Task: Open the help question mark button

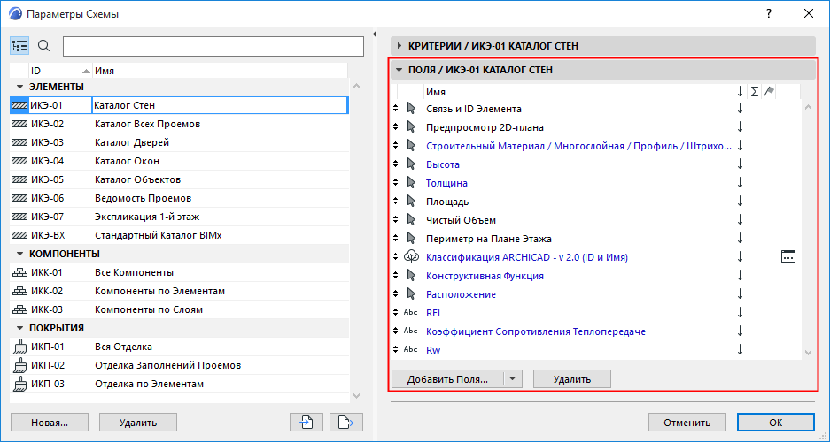Action: point(769,14)
